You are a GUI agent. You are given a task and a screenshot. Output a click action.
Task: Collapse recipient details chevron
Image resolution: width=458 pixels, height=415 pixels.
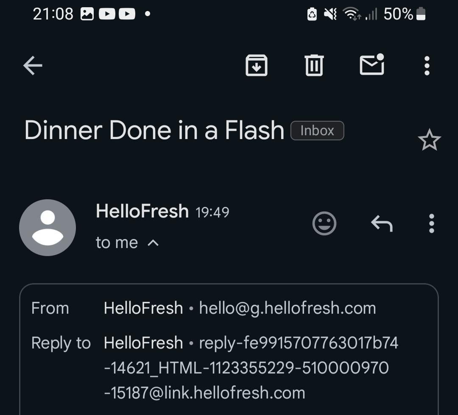click(x=153, y=243)
